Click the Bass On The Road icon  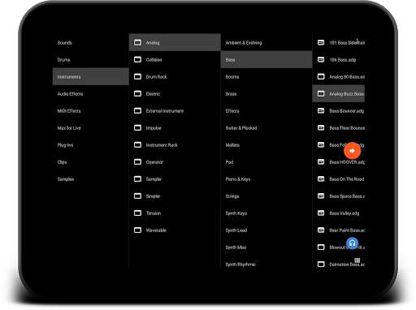coord(321,179)
